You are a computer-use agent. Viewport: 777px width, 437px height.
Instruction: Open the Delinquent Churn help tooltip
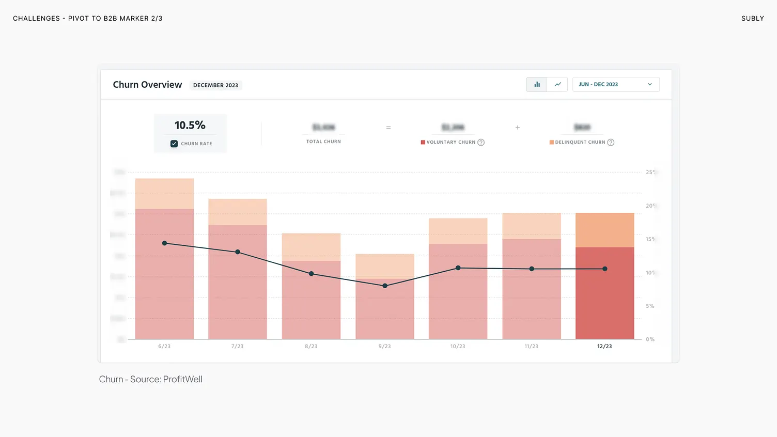click(x=611, y=142)
